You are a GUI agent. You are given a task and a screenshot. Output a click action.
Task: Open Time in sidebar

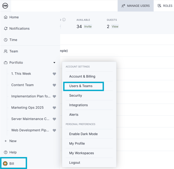13,40
